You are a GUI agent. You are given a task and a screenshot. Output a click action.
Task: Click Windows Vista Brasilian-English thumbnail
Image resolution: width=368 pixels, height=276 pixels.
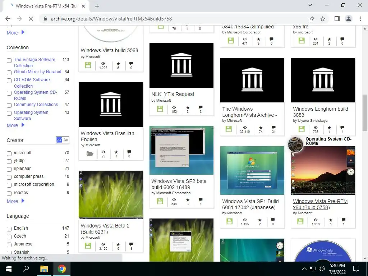[111, 105]
